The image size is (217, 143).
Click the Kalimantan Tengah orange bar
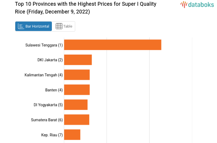(x=77, y=75)
